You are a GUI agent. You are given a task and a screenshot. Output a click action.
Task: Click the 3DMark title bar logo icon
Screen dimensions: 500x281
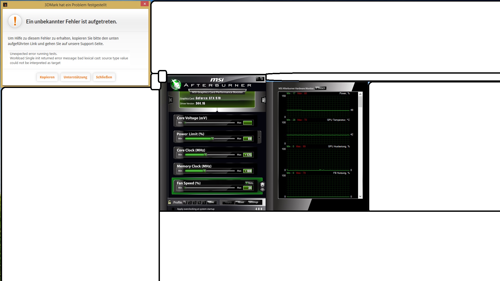click(5, 5)
